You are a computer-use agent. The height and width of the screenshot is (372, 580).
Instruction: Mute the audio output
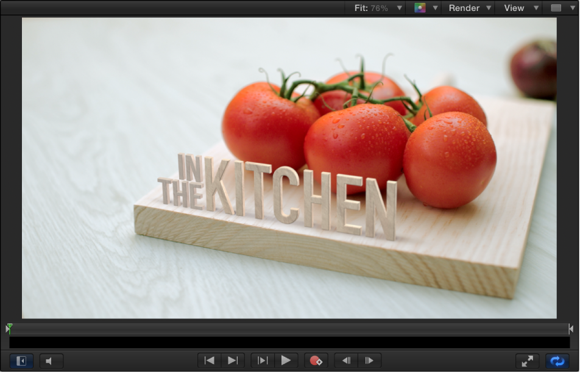[x=51, y=360]
